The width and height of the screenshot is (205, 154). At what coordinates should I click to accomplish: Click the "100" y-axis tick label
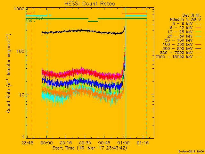(20, 51)
